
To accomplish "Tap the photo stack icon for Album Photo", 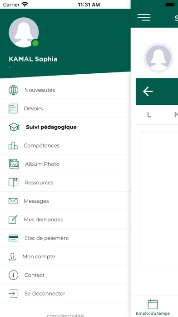I will tap(14, 164).
